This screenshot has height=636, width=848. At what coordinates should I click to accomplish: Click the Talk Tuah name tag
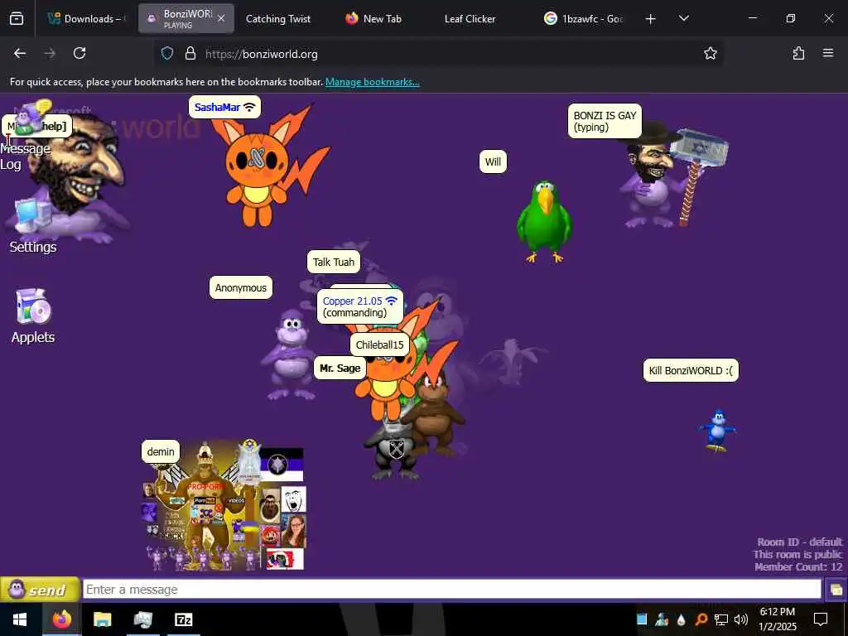pyautogui.click(x=333, y=263)
